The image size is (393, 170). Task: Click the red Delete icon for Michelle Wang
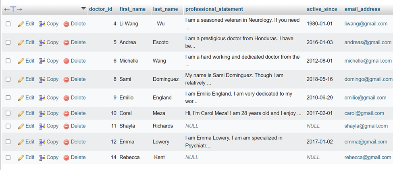(x=66, y=61)
